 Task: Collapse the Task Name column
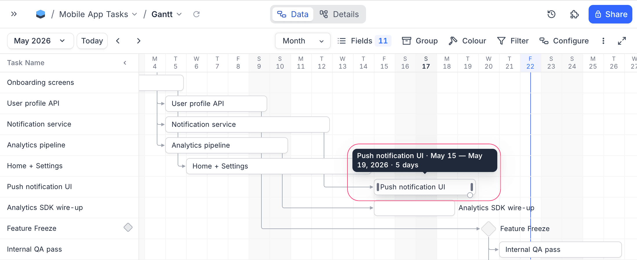point(125,63)
